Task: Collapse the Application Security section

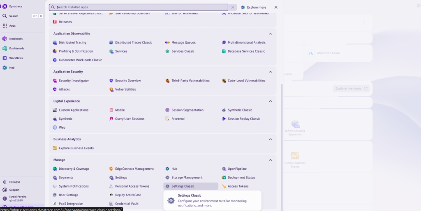Action: 270,72
